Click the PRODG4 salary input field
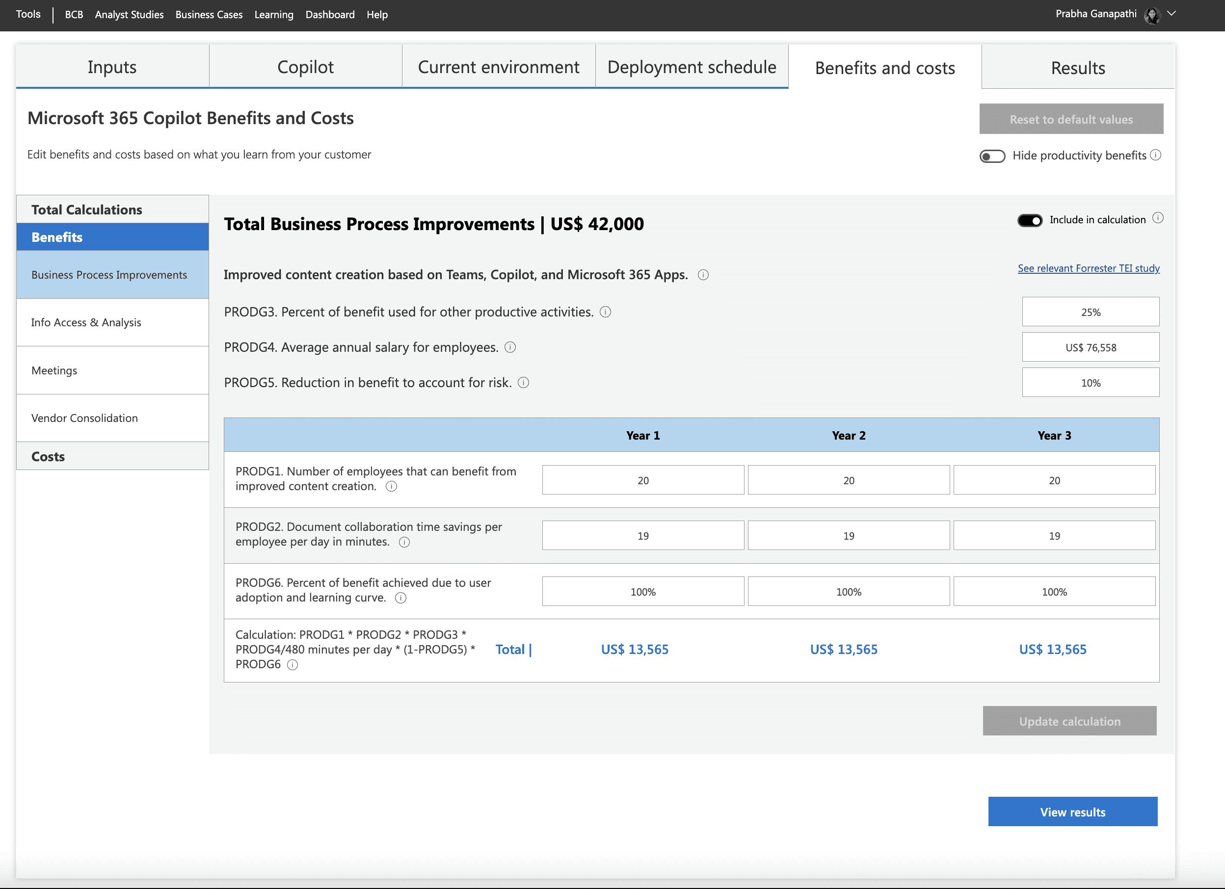The width and height of the screenshot is (1225, 889). [1090, 347]
